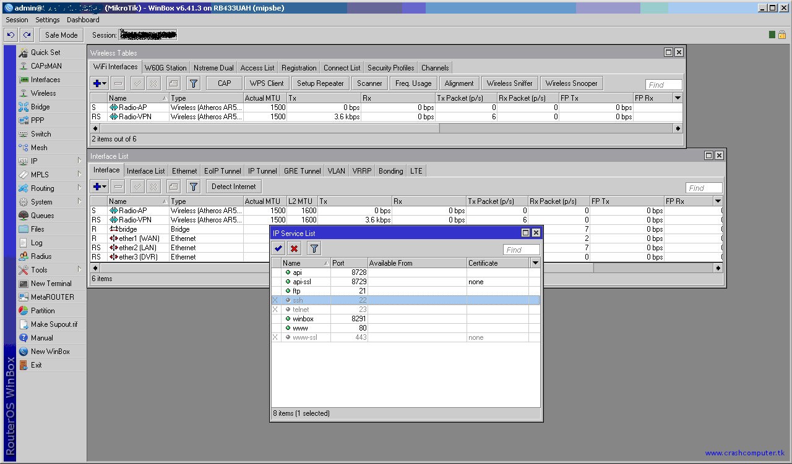Click the filter funnel in Interface List window
The width and height of the screenshot is (792, 464).
pyautogui.click(x=194, y=187)
